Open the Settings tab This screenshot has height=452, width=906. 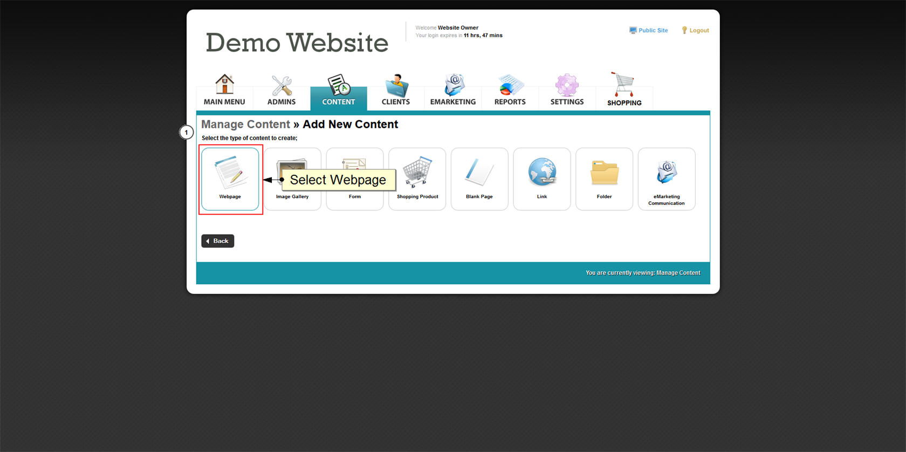pos(567,91)
